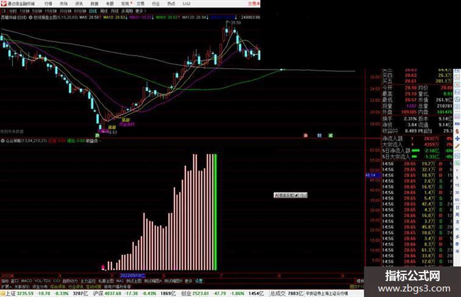Image resolution: width=461 pixels, height=297 pixels.
Task: Click the red marker left of 财
Action: (306, 136)
